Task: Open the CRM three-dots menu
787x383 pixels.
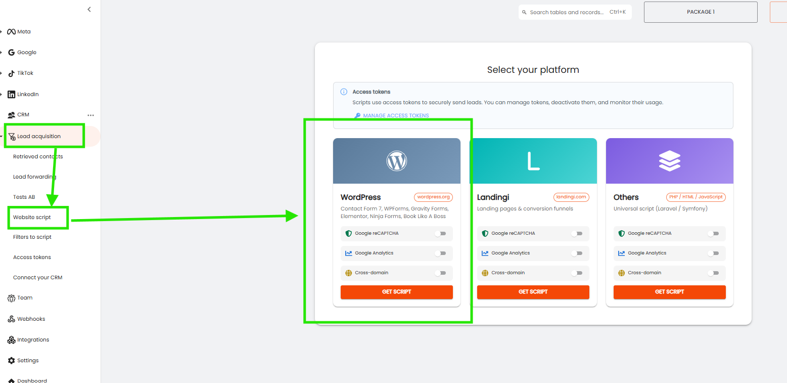Action: 91,115
